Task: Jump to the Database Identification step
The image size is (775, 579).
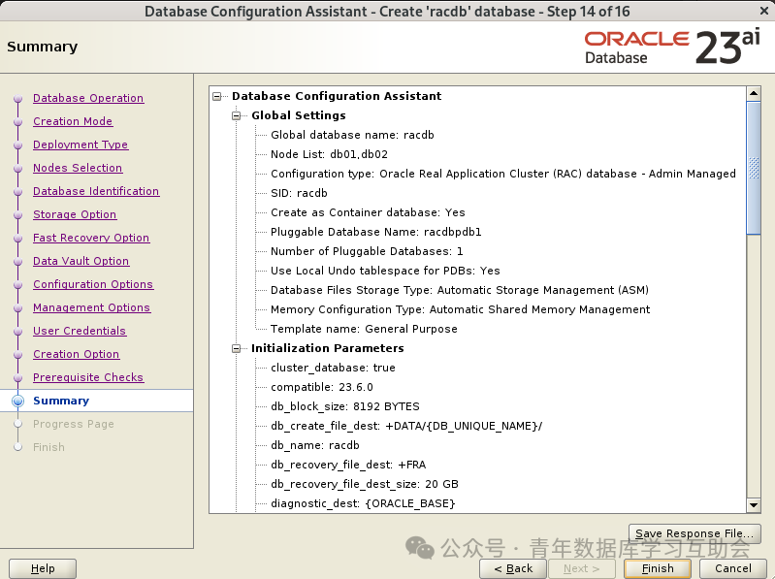Action: pyautogui.click(x=96, y=191)
